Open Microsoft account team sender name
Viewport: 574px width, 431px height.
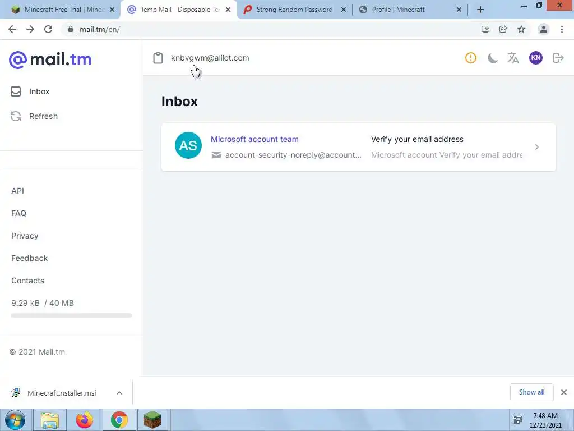(254, 139)
